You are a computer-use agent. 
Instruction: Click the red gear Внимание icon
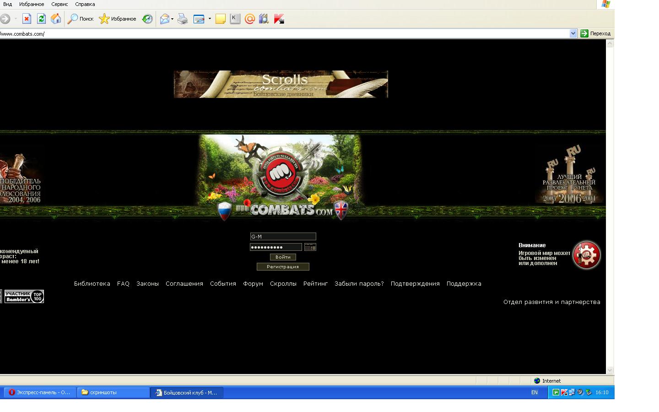coord(587,255)
